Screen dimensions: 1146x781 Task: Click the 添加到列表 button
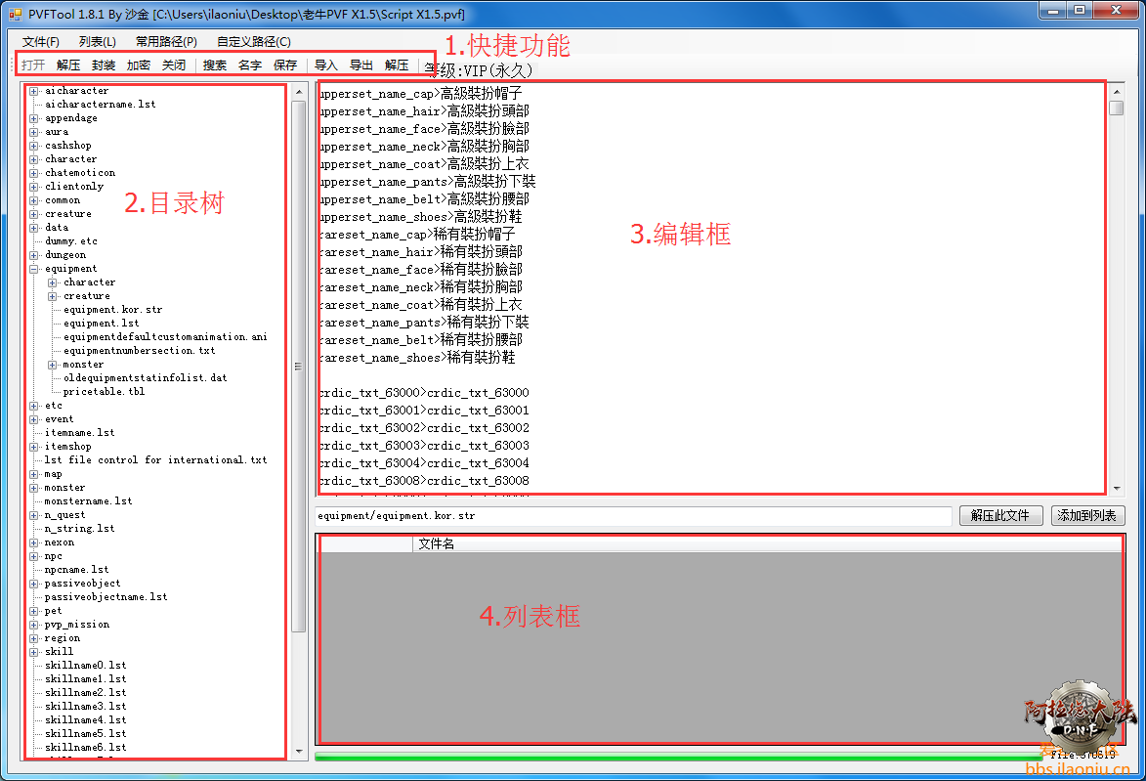point(1088,516)
